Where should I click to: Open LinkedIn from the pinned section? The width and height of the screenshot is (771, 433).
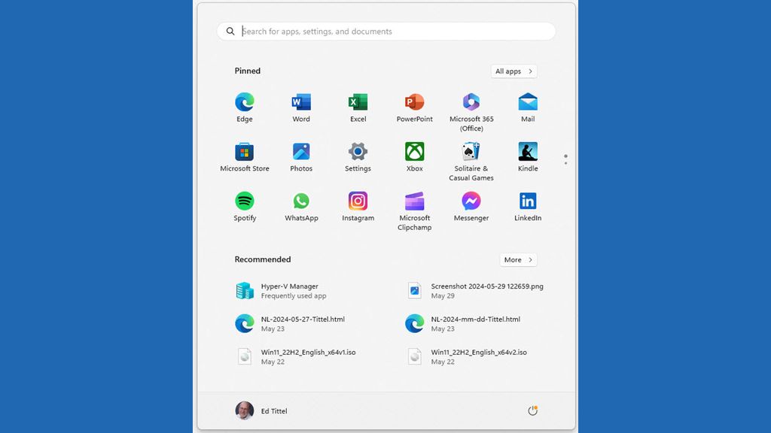coord(527,202)
